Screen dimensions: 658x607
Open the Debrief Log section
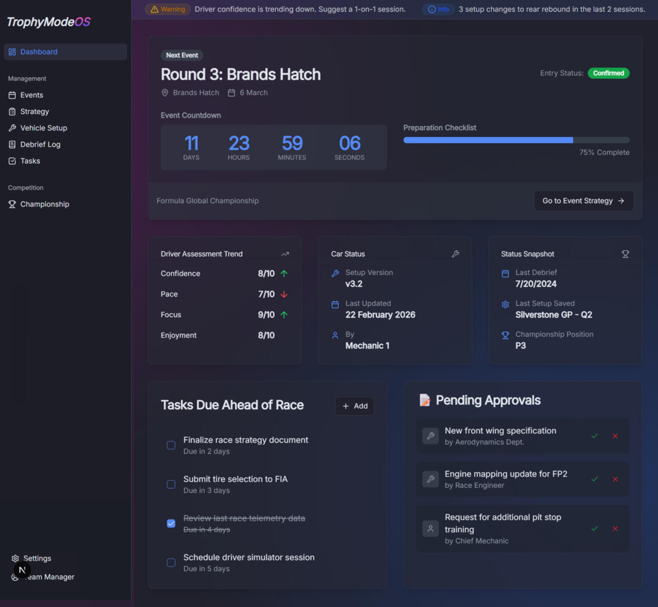(x=40, y=145)
